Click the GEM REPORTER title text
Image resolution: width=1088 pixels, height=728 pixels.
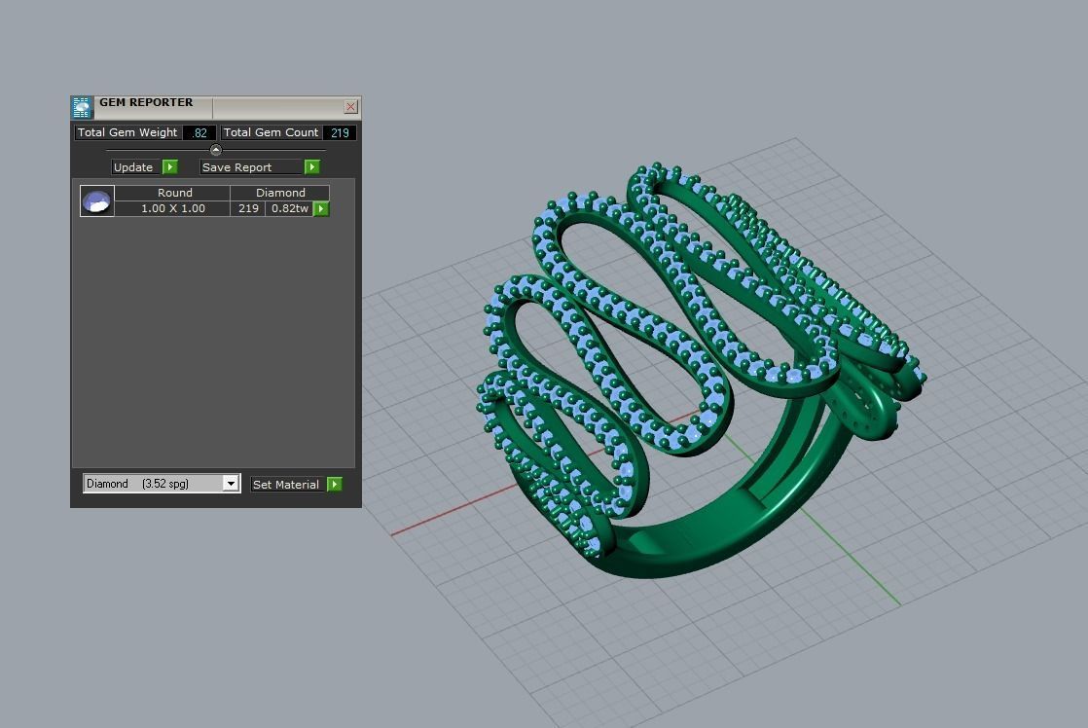[x=146, y=102]
